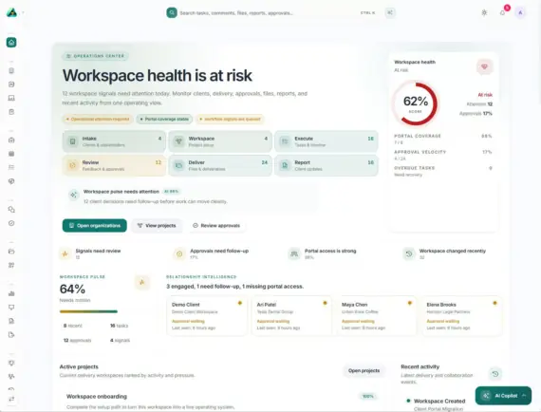This screenshot has width=541, height=412.
Task: Open the user avatar menu
Action: [x=520, y=12]
